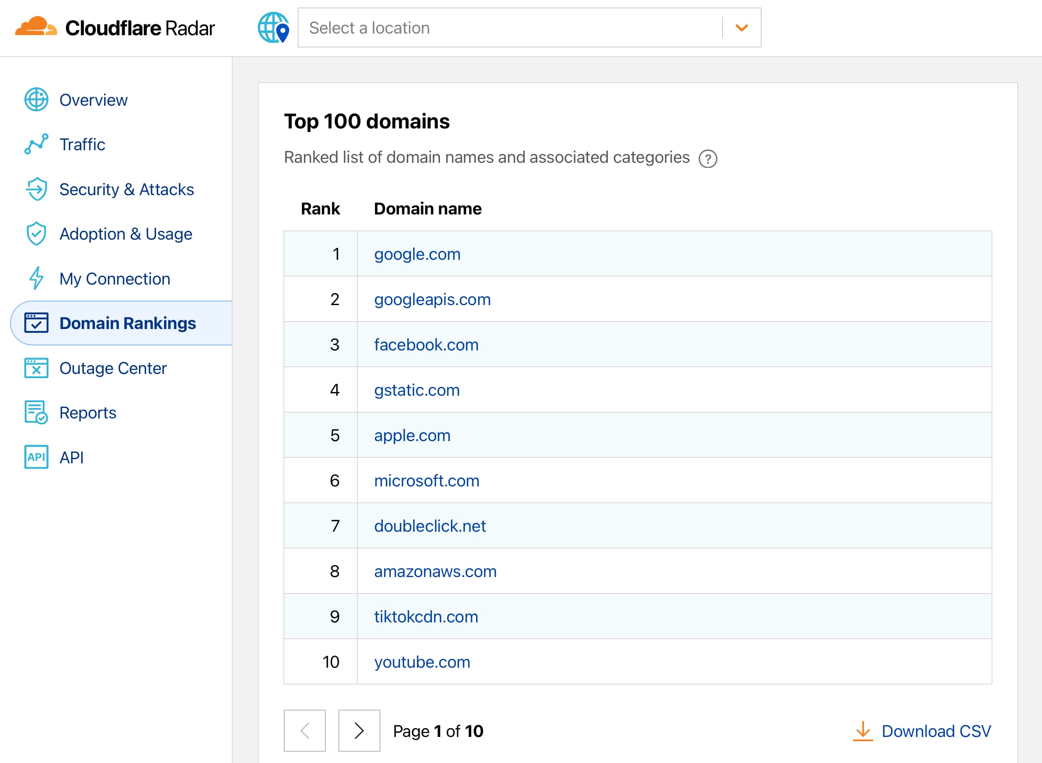Open the tiktokcdn.com domain link
Image resolution: width=1042 pixels, height=763 pixels.
click(426, 617)
